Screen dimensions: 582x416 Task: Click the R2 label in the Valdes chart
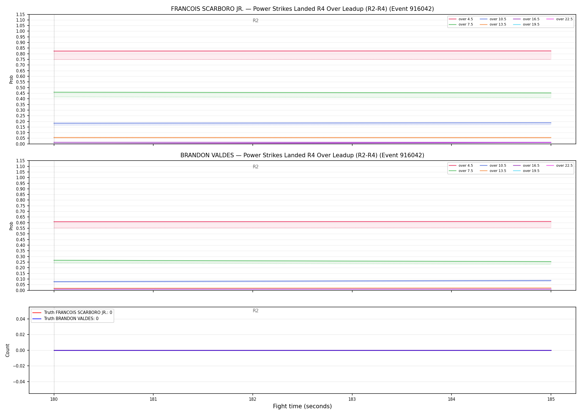coord(256,167)
